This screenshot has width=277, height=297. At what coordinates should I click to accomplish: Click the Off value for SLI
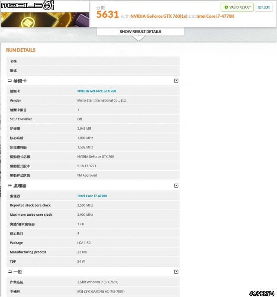80,119
